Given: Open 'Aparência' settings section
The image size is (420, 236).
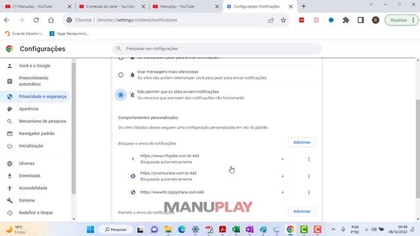Looking at the screenshot, I should 35,109.
